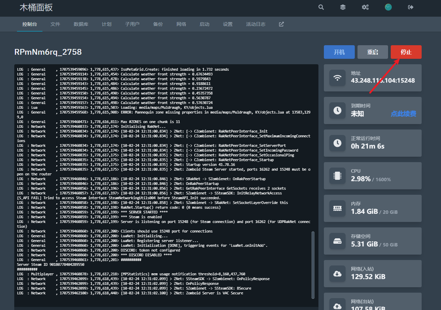This screenshot has width=441, height=310.
Task: Click the CPU chip icon
Action: click(337, 176)
